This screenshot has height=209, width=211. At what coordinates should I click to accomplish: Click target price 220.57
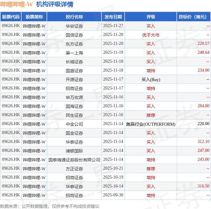[x=203, y=43]
